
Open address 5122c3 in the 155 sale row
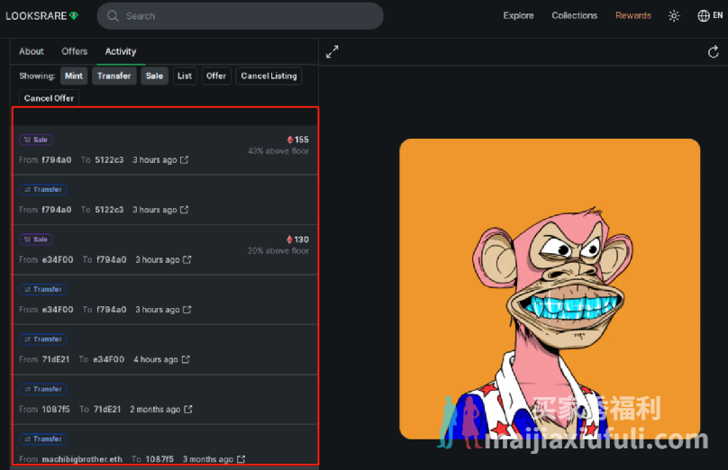[x=109, y=159]
